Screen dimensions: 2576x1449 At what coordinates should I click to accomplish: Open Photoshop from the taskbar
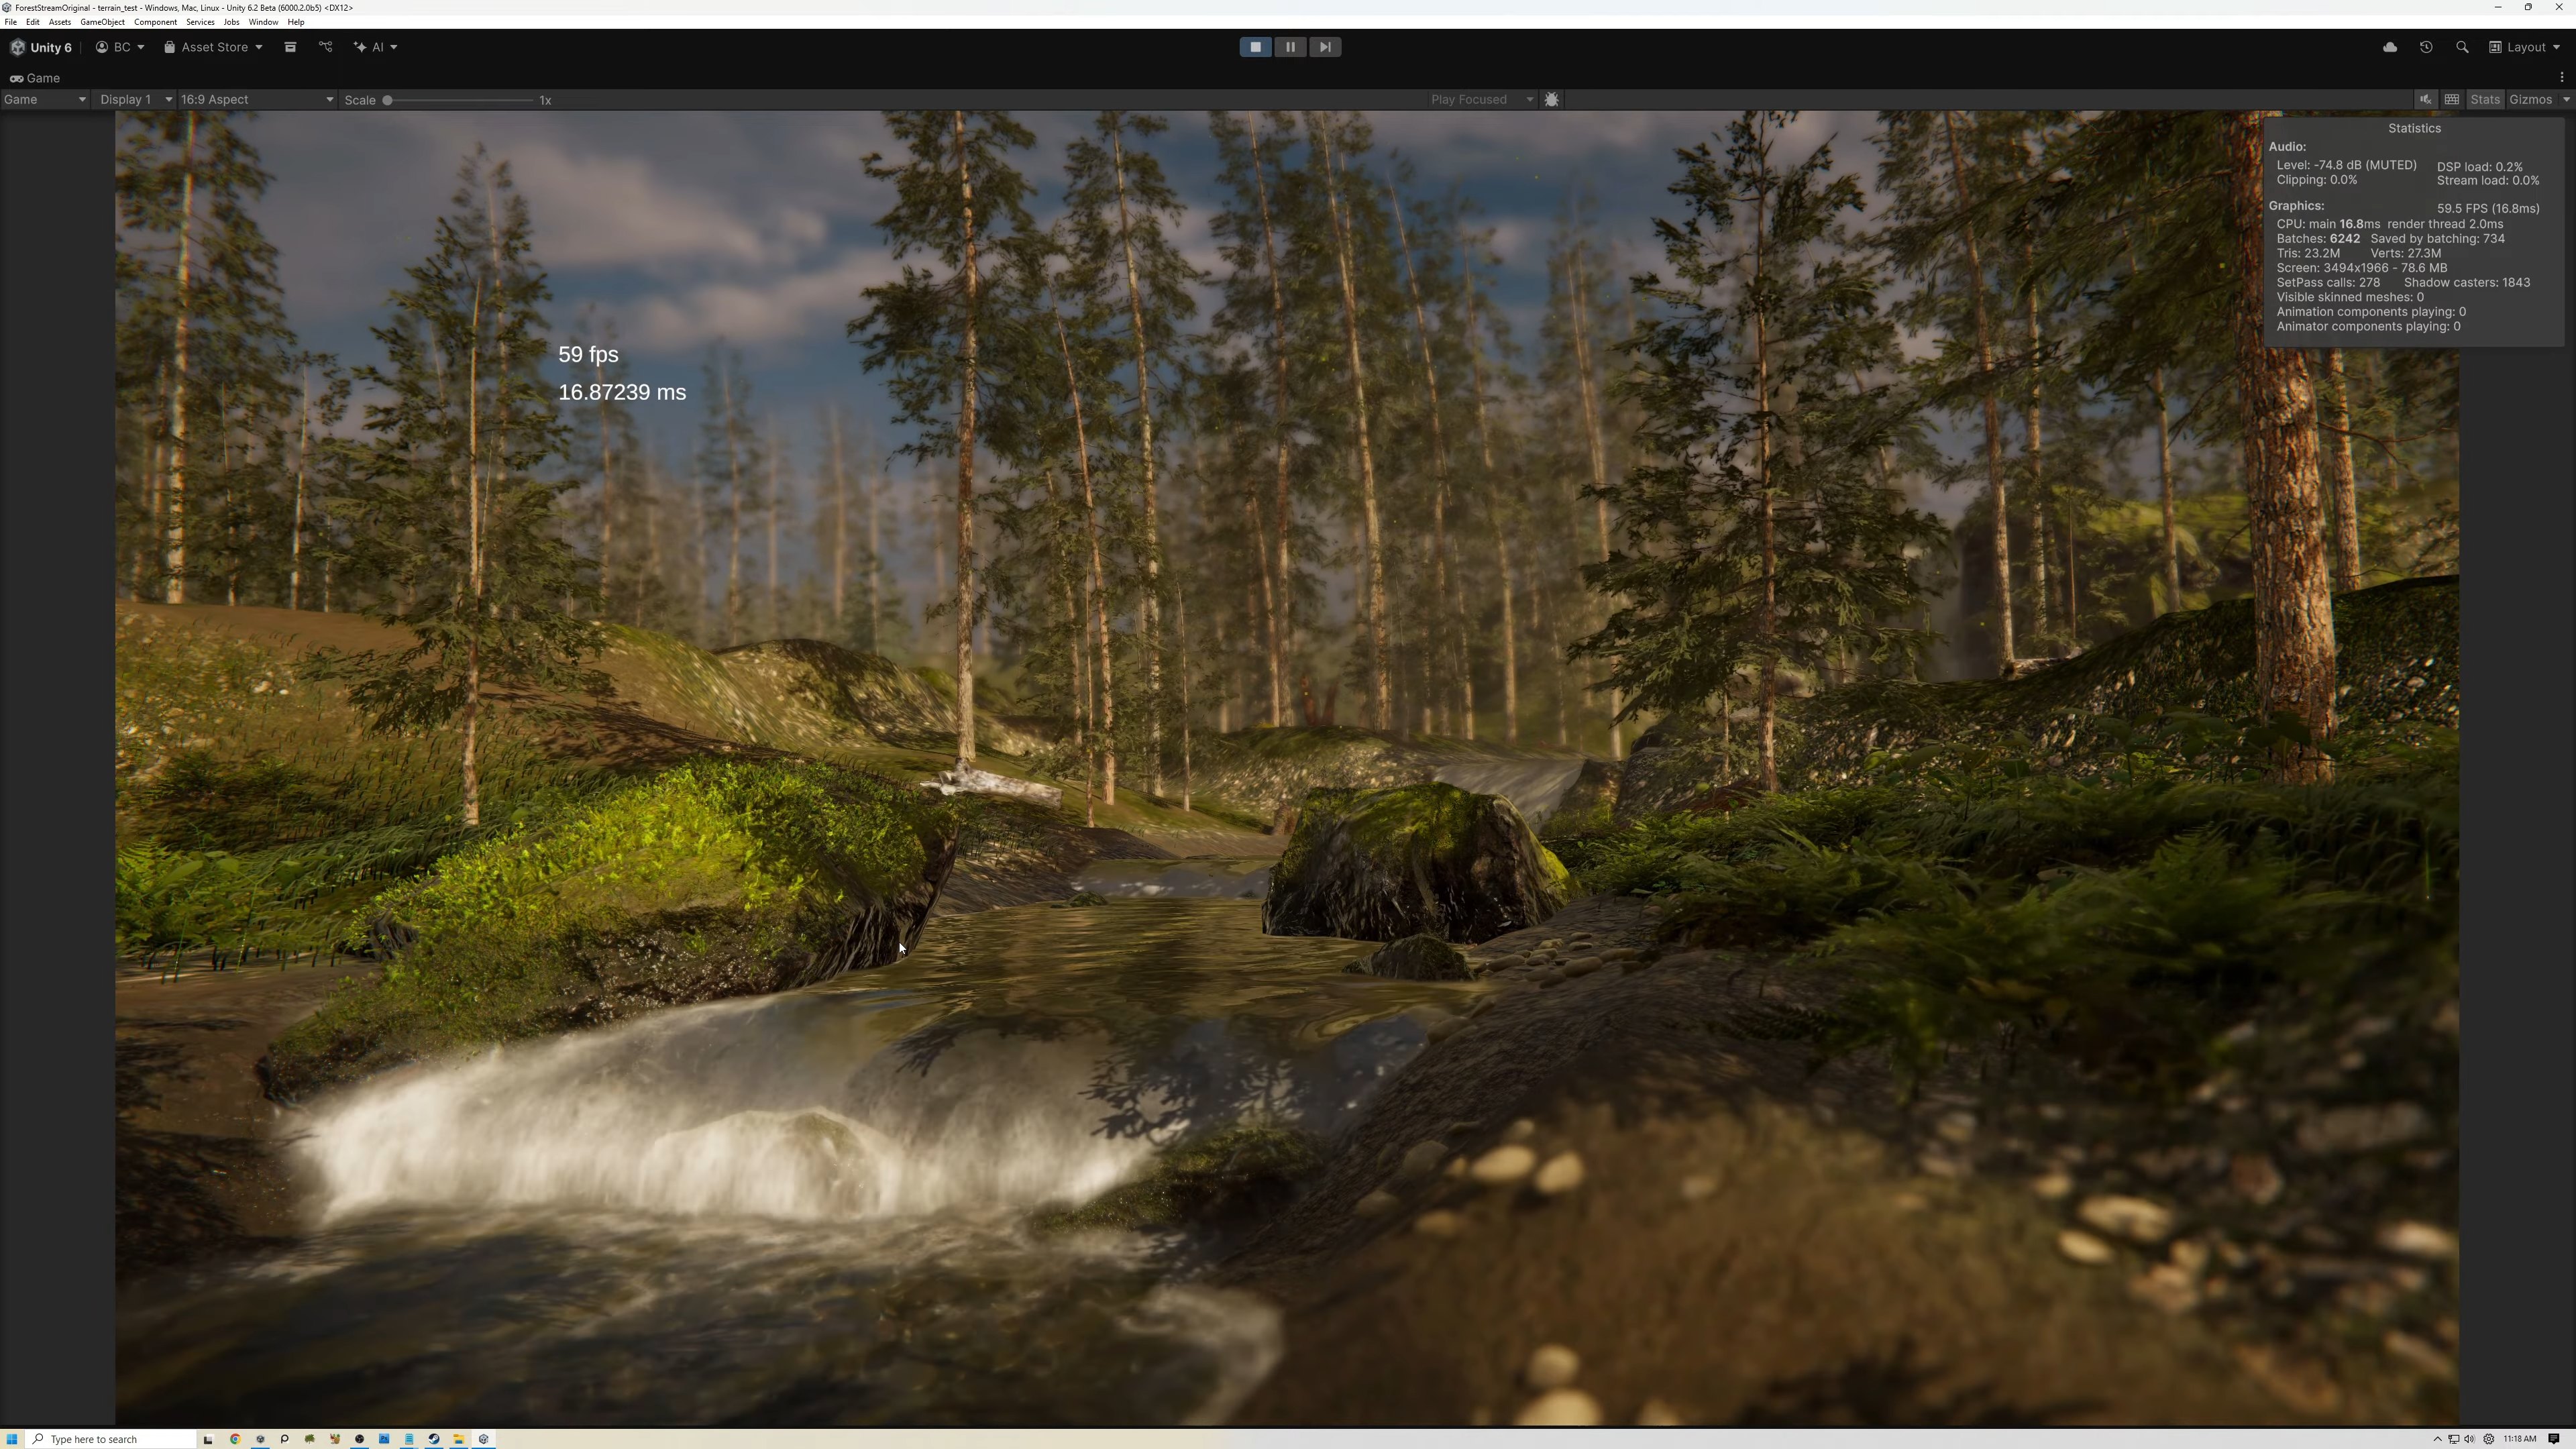[x=384, y=1439]
